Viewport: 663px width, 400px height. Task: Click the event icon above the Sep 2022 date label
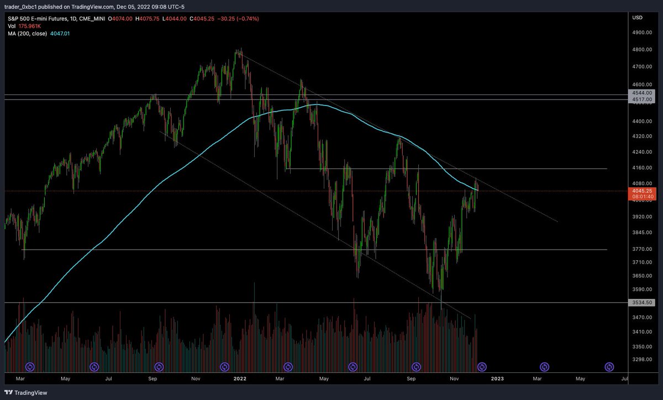[417, 366]
